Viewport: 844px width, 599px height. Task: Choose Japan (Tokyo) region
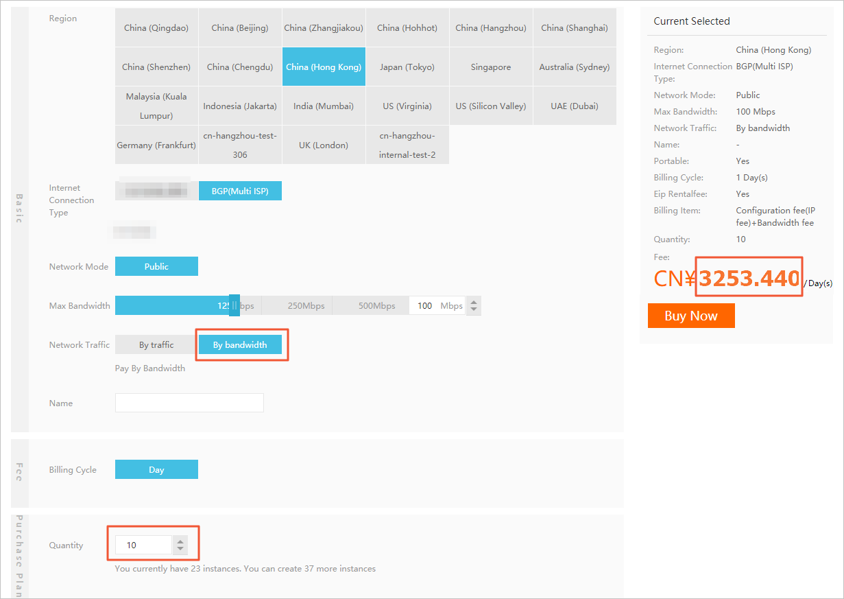pyautogui.click(x=407, y=67)
